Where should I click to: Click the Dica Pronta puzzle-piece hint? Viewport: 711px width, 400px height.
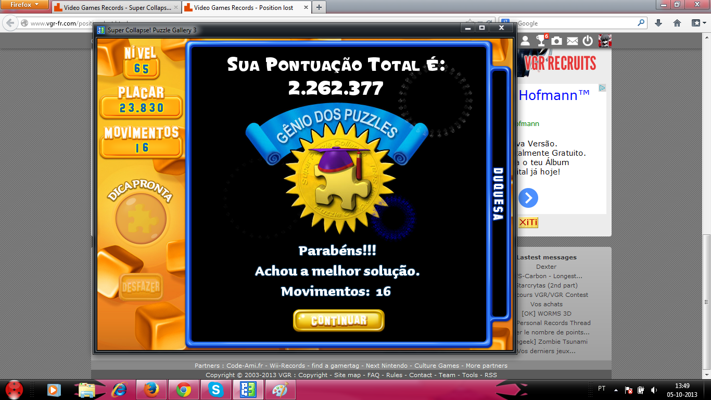(x=141, y=218)
